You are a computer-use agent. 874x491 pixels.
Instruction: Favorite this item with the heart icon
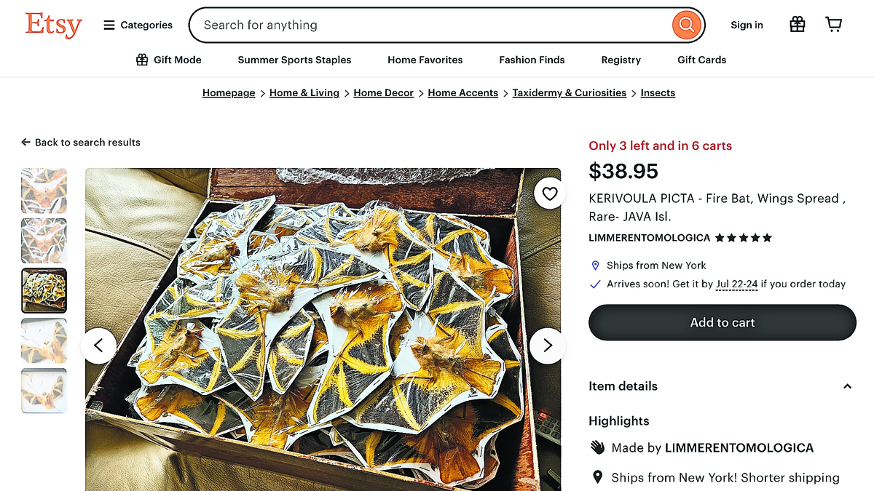[x=549, y=193]
